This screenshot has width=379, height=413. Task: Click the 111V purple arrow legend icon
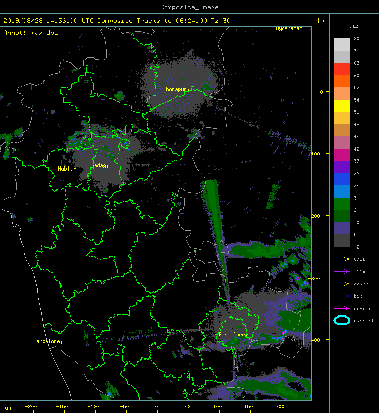tap(342, 272)
